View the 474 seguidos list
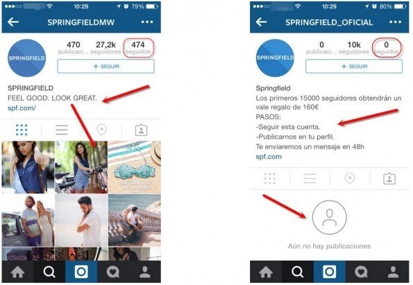This screenshot has width=413, height=285. coord(138,48)
